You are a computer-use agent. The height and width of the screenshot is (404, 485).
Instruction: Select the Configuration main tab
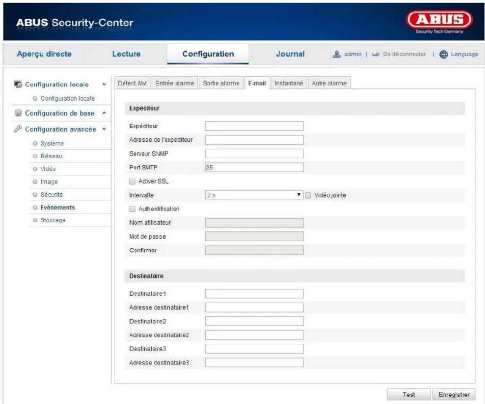pos(208,54)
